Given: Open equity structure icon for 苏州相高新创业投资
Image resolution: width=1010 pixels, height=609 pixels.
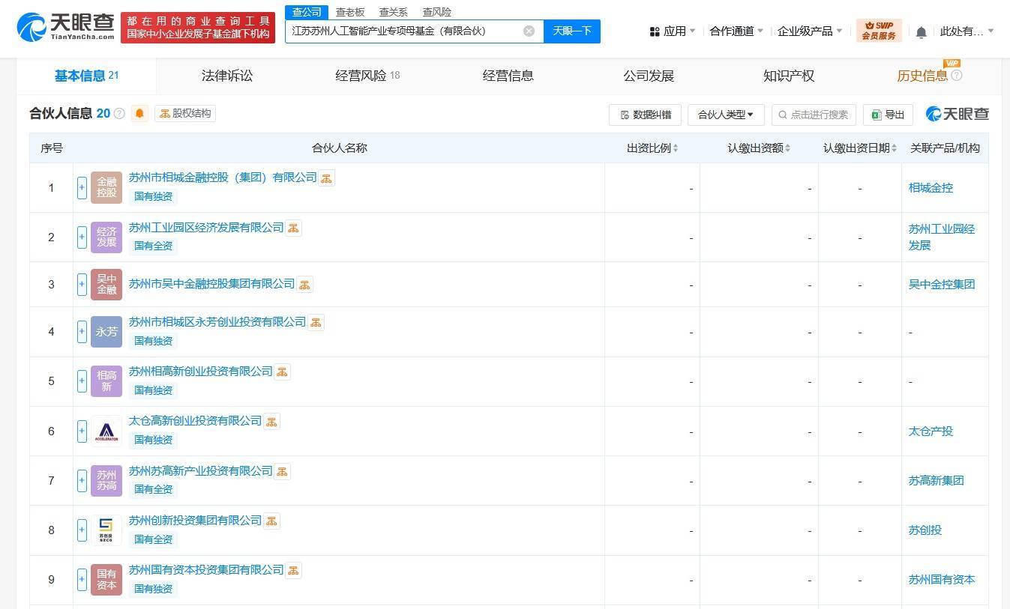Looking at the screenshot, I should (282, 372).
